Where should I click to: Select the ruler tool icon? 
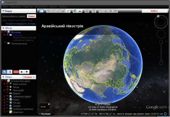94,11
